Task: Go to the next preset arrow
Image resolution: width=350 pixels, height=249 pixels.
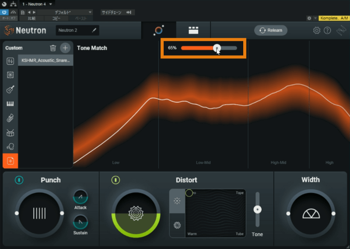Action: coord(34,12)
